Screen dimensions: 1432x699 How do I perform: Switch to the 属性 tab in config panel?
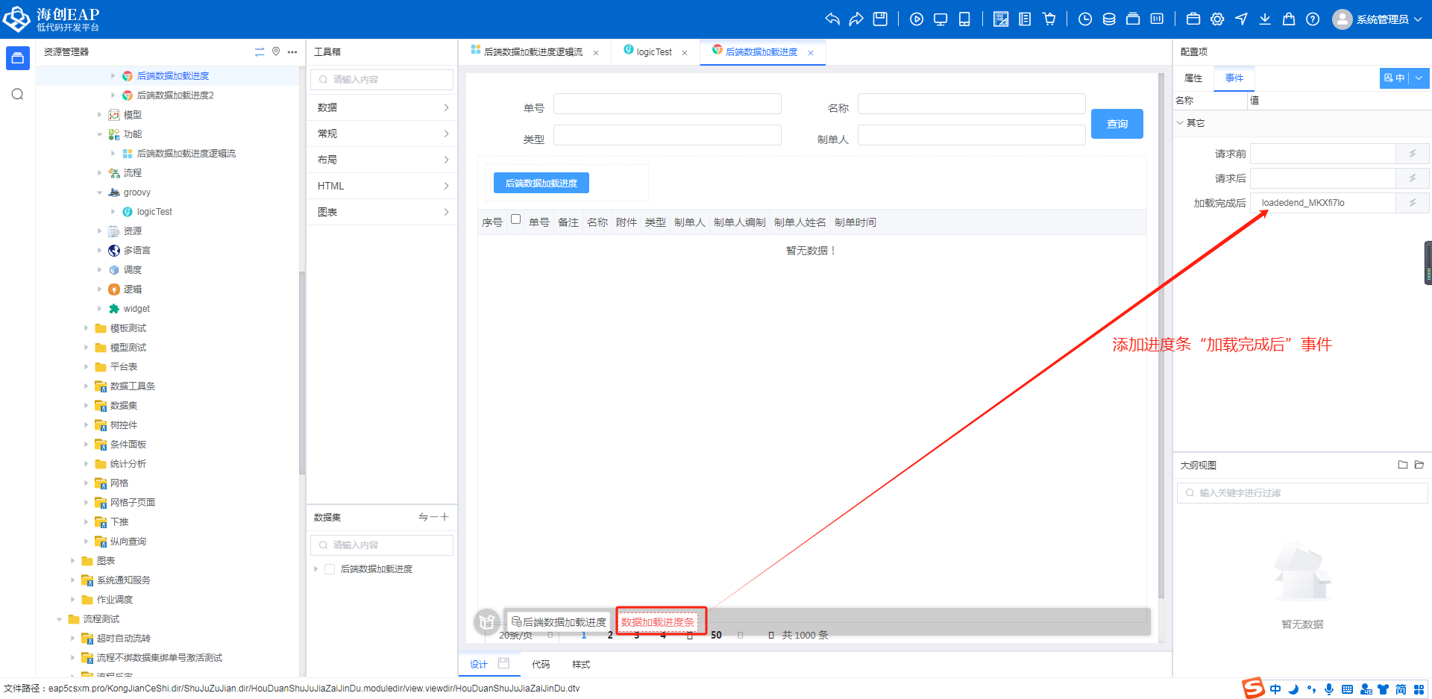1193,78
